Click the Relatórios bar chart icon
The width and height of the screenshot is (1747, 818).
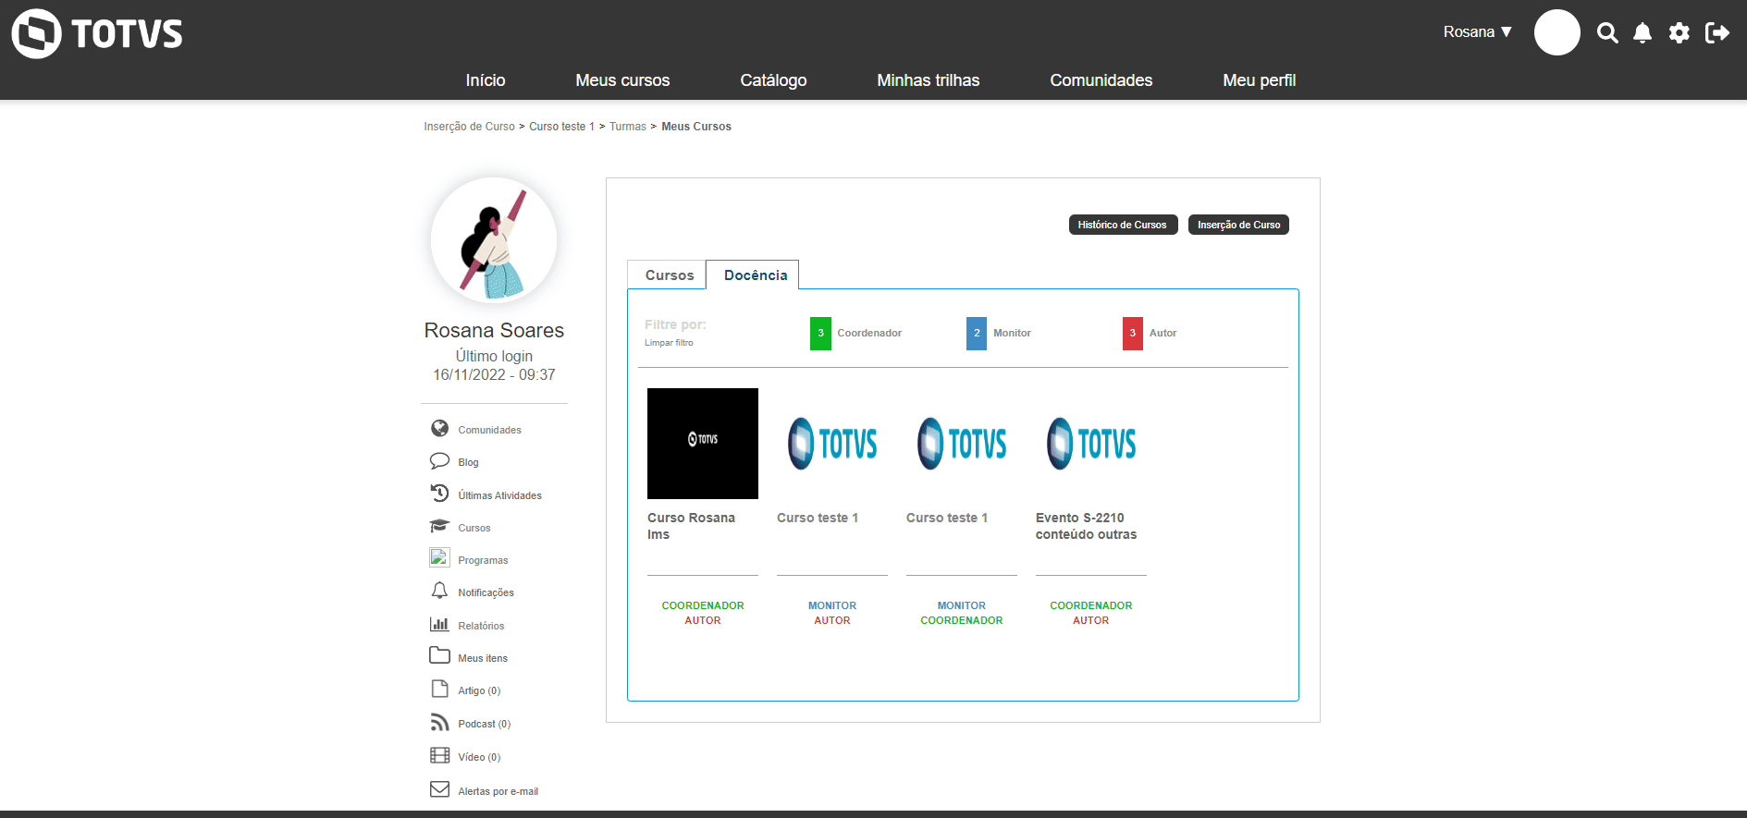pos(439,625)
